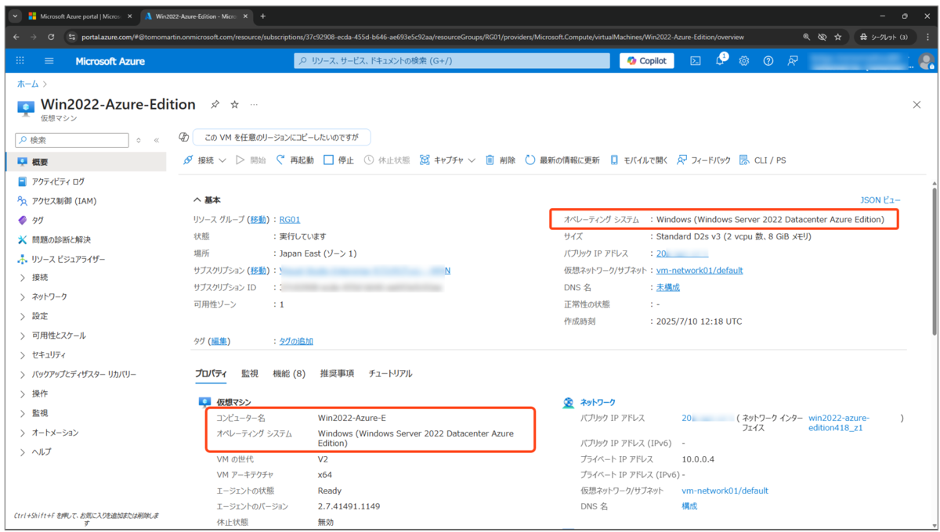Switch to the 機能 (8) tab
The height and width of the screenshot is (532, 940).
(289, 374)
